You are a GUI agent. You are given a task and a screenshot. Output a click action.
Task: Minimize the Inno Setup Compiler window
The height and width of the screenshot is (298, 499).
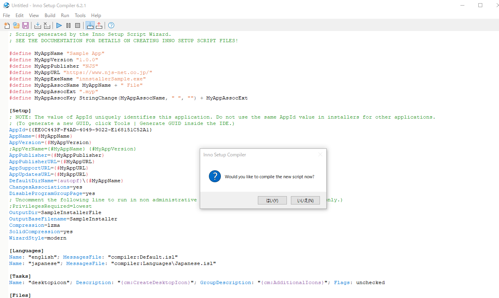[462, 6]
